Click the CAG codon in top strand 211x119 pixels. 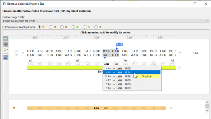point(115,51)
